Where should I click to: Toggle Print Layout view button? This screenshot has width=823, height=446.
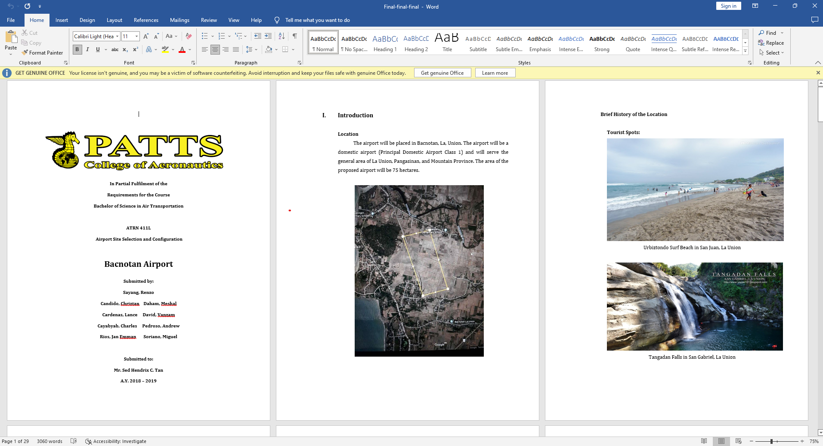721,441
